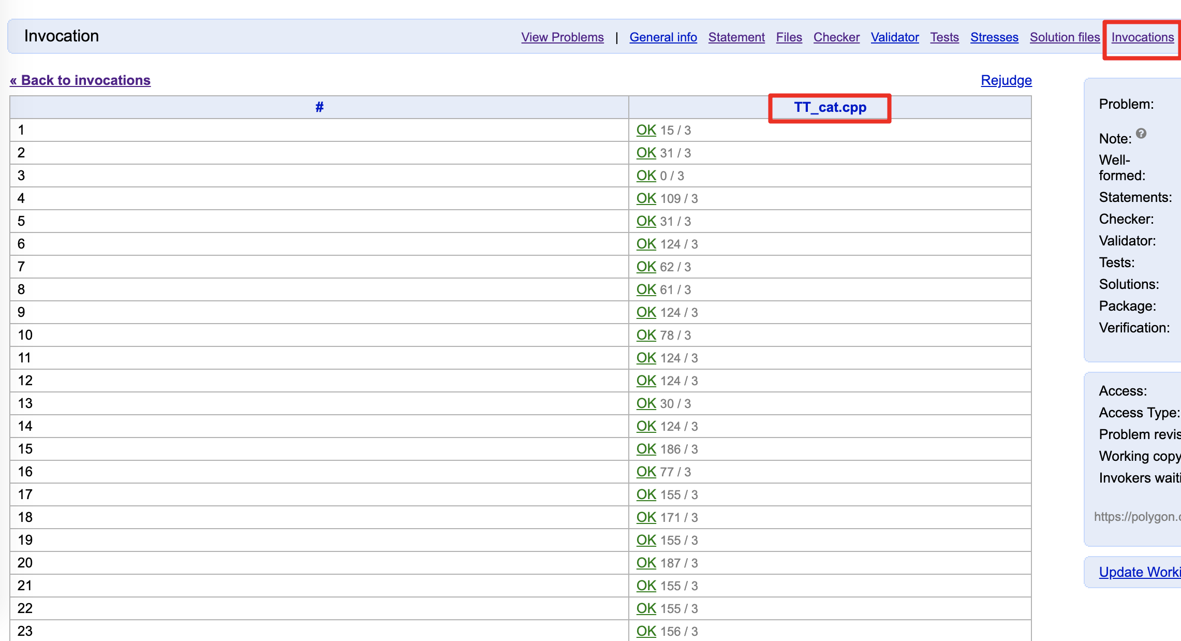Open OK verdict for test 3
1181x641 pixels.
[x=646, y=176]
